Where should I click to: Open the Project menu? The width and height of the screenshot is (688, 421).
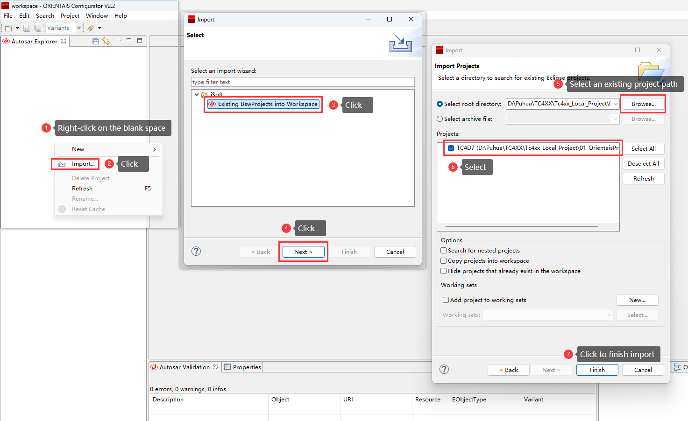[70, 16]
